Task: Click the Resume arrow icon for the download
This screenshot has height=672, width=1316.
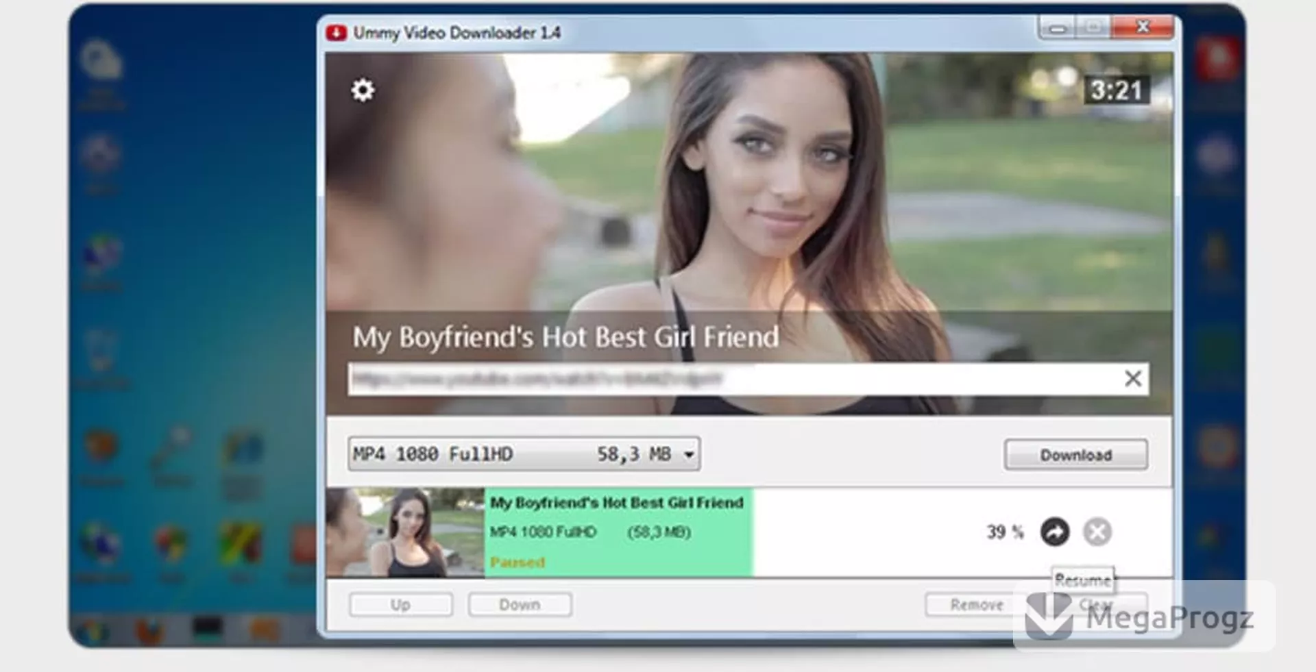Action: (1055, 532)
